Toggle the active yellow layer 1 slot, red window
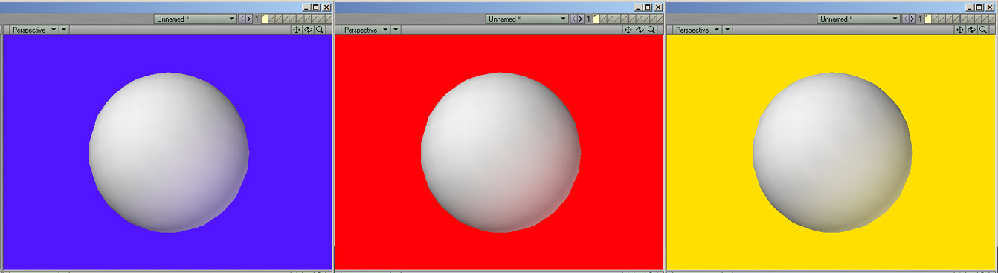The height and width of the screenshot is (273, 998). (x=596, y=19)
